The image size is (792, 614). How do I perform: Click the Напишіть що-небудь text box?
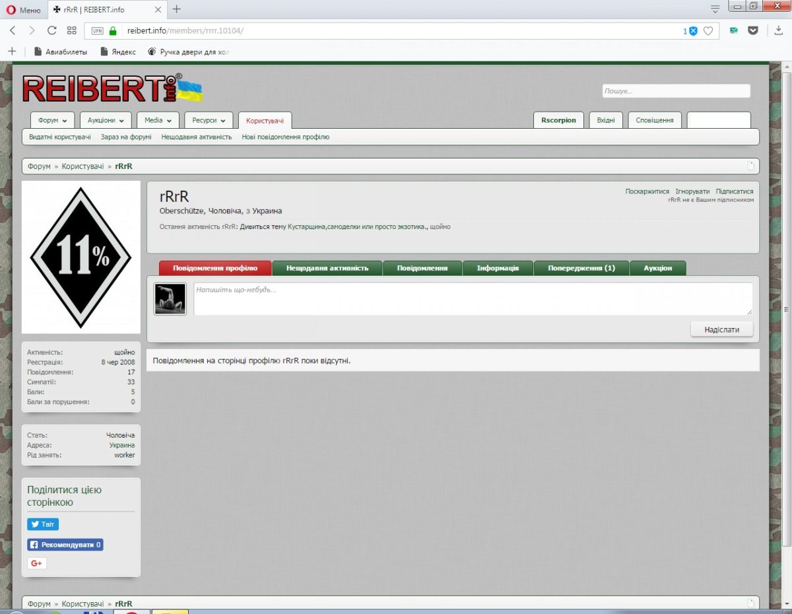(x=473, y=299)
